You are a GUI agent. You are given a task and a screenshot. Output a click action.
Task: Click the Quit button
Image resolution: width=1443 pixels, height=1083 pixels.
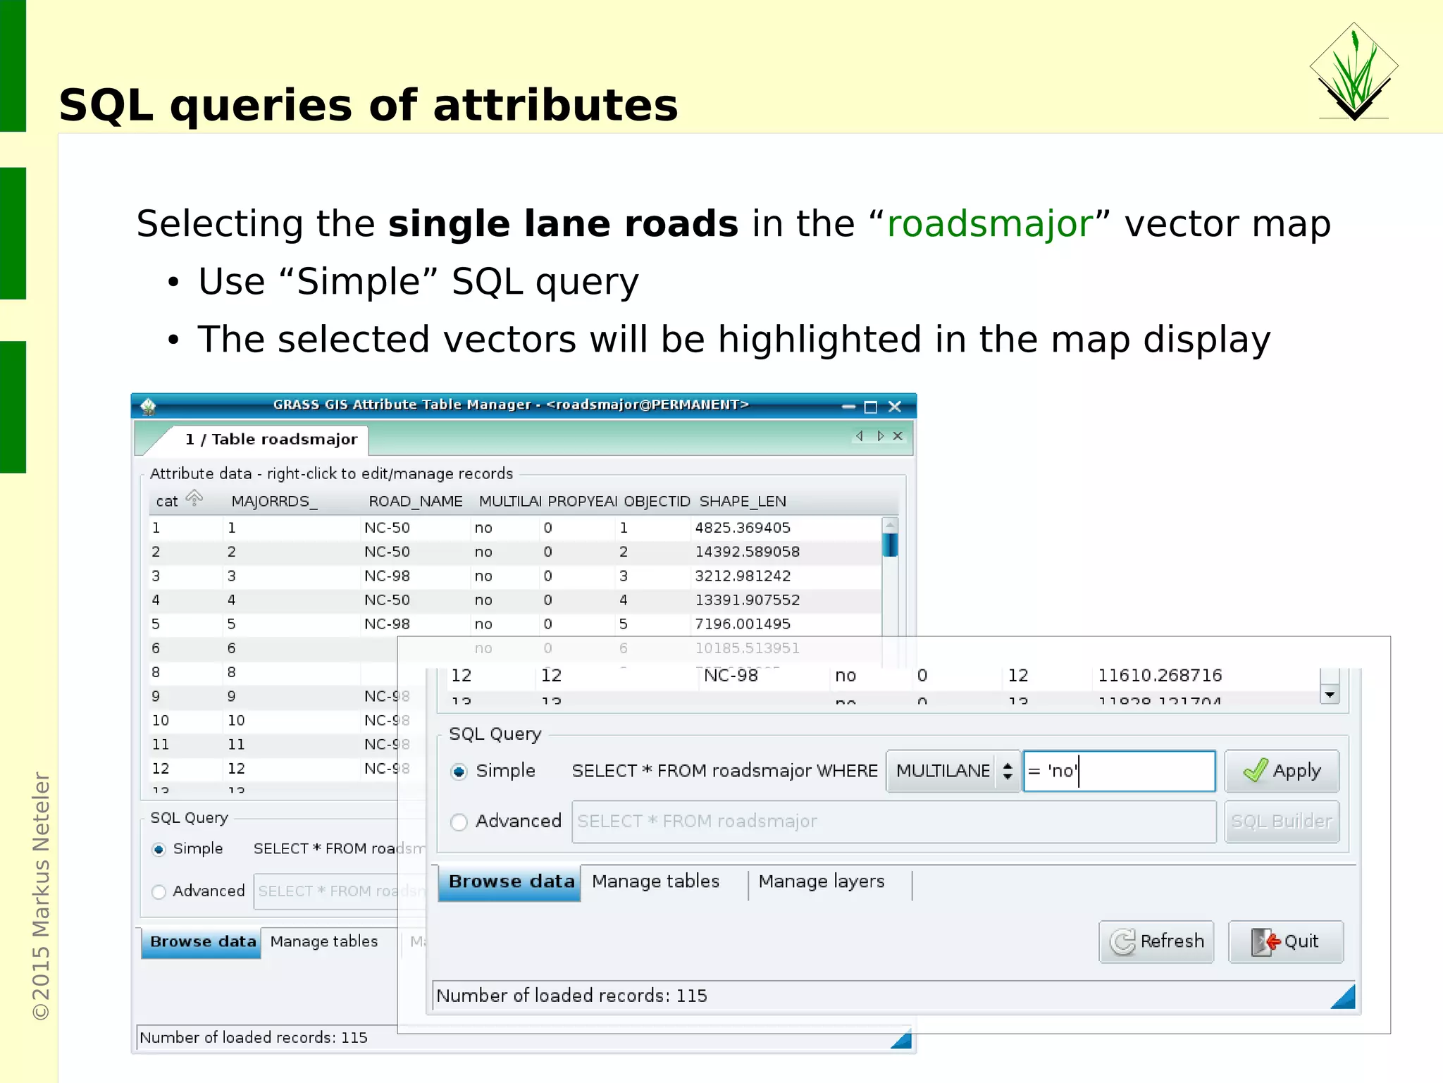[1286, 941]
